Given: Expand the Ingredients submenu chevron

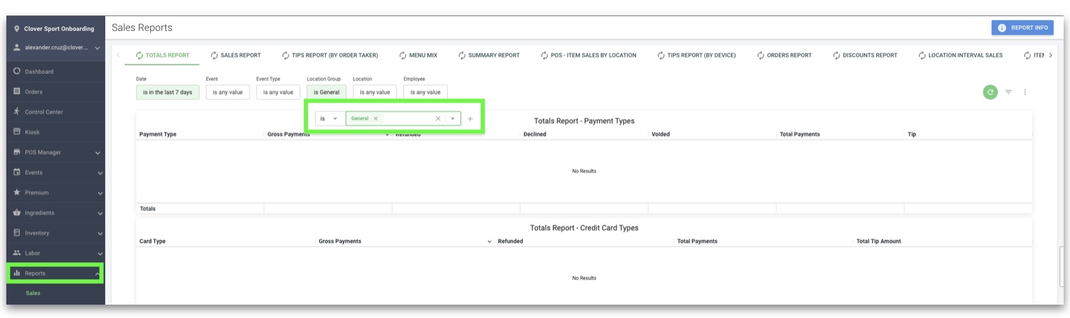Looking at the screenshot, I should point(99,213).
